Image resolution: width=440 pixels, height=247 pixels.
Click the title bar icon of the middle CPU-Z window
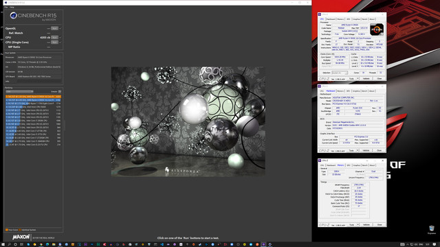[319, 86]
